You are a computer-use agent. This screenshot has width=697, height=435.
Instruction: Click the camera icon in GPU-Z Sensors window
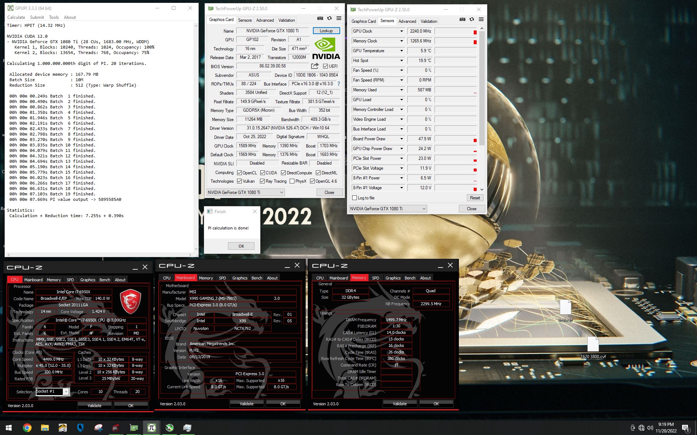click(462, 19)
